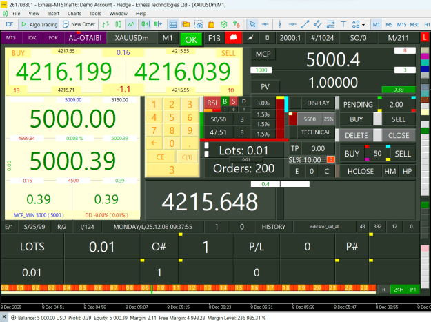This screenshot has height=322, width=431.
Task: Select the equidistant channel tool
Action: tap(318, 24)
